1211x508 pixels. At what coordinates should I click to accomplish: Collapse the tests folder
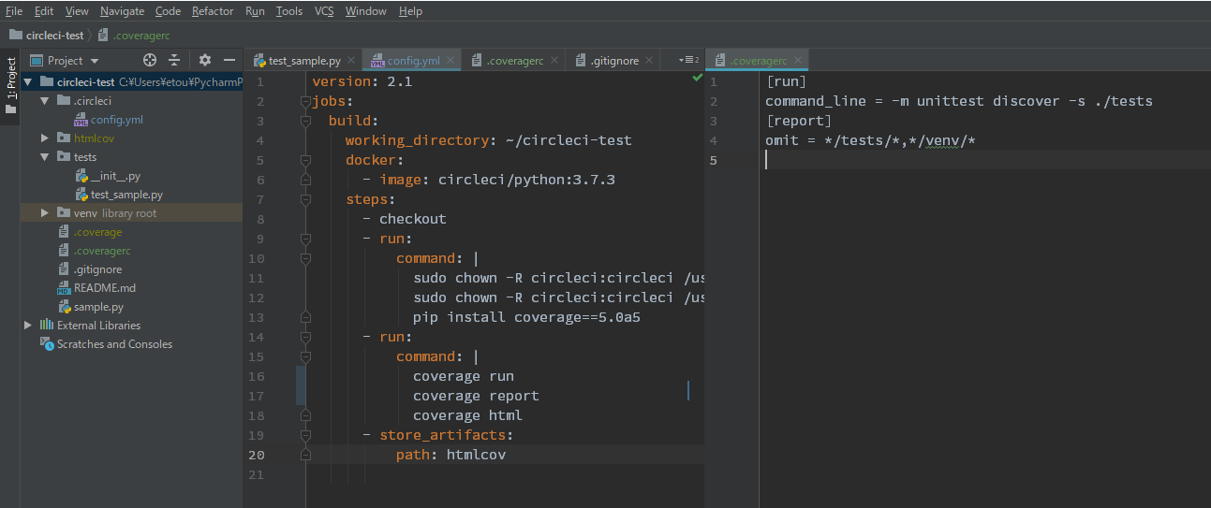coord(44,157)
